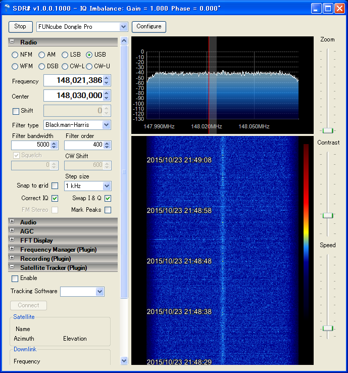Collapse the Satellite Tracker plugin section

(x=12, y=267)
